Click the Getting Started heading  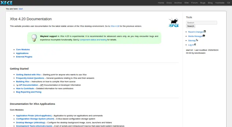tap(19, 69)
